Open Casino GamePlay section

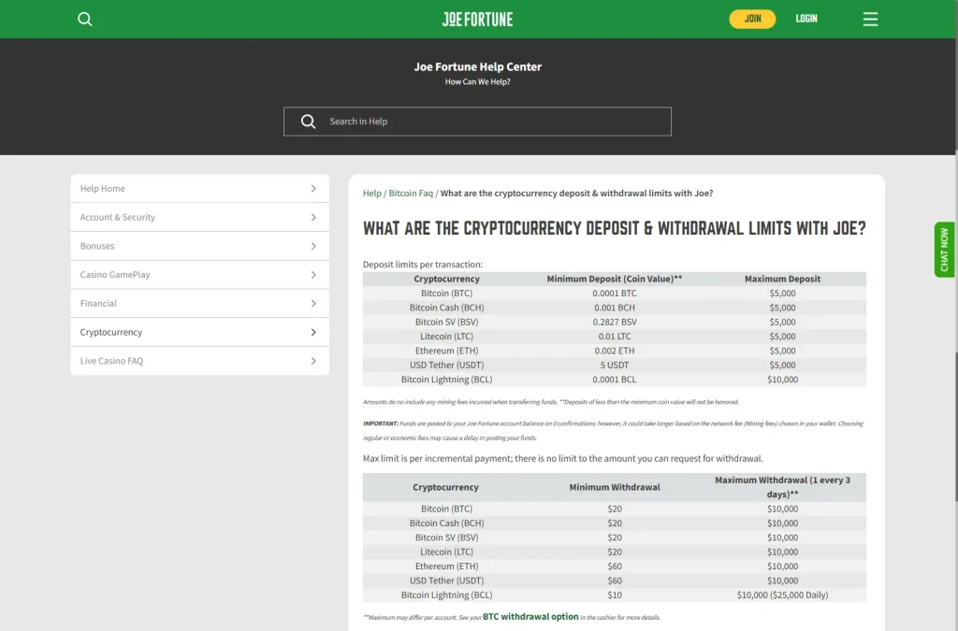[200, 275]
